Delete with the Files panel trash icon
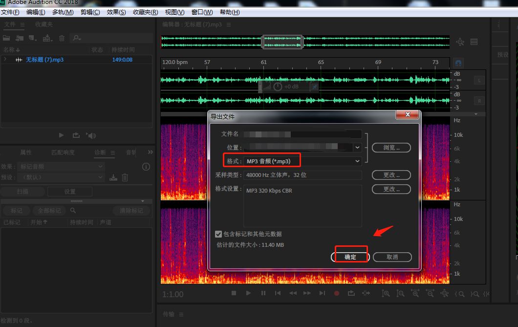 pos(62,38)
